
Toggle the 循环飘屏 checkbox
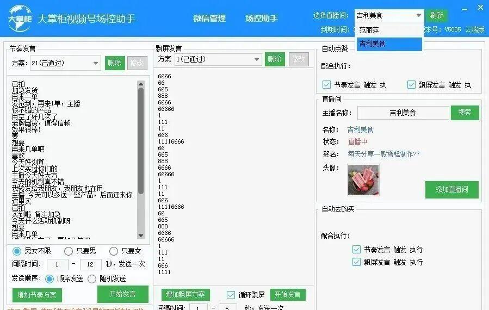click(x=231, y=295)
